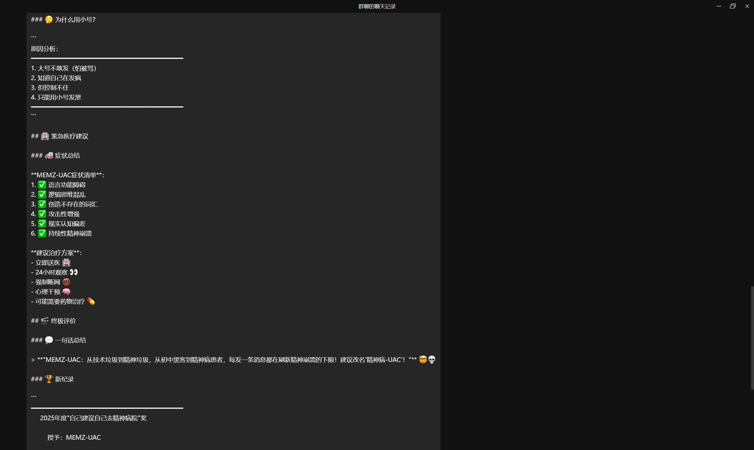754x450 pixels.
Task: Click the text - 可能需要药物治疗
Action: click(58, 301)
